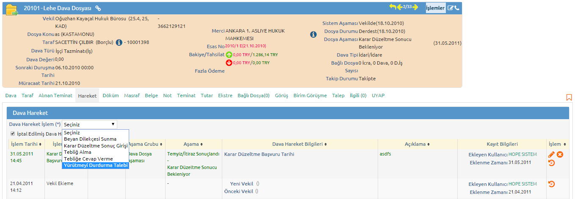
Task: Open history icon for 31.05.2011 record
Action: pyautogui.click(x=551, y=163)
